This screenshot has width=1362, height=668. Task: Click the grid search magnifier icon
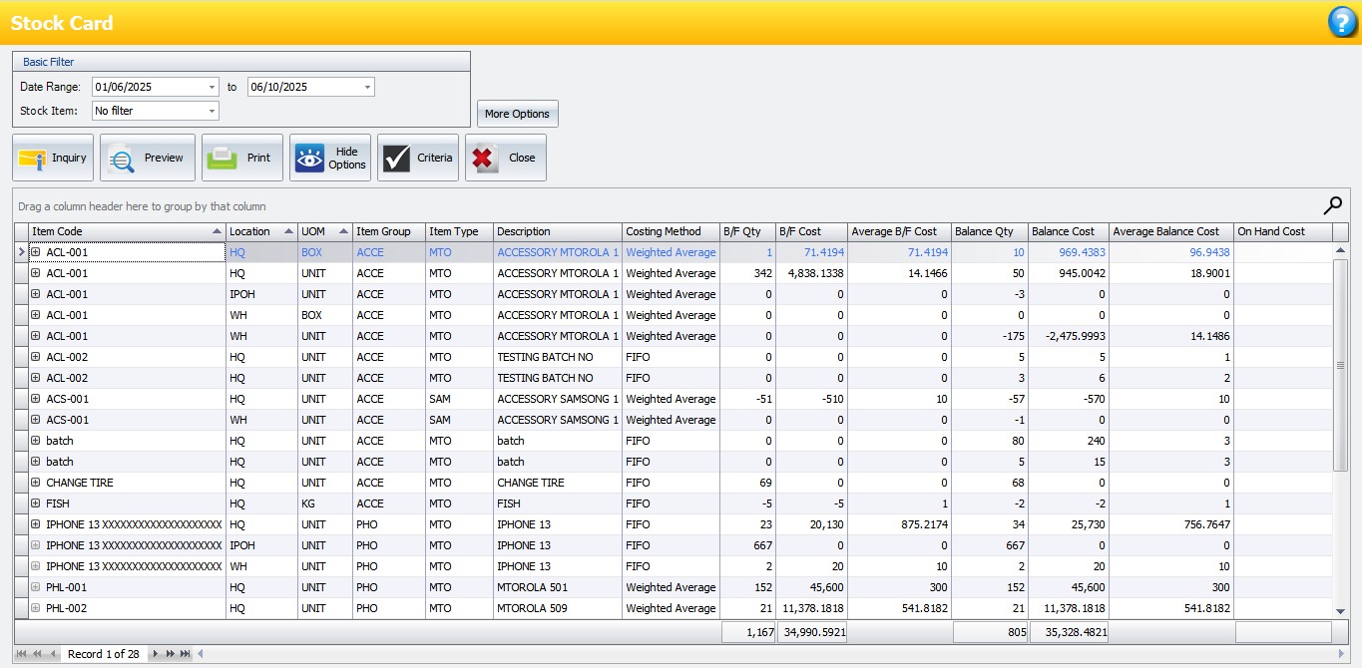tap(1332, 205)
